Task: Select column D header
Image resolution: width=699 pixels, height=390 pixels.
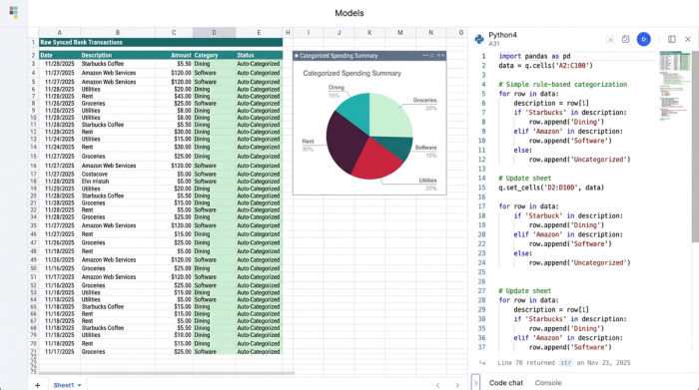Action: click(x=214, y=33)
